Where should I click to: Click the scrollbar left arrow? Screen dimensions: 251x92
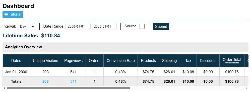4,88
